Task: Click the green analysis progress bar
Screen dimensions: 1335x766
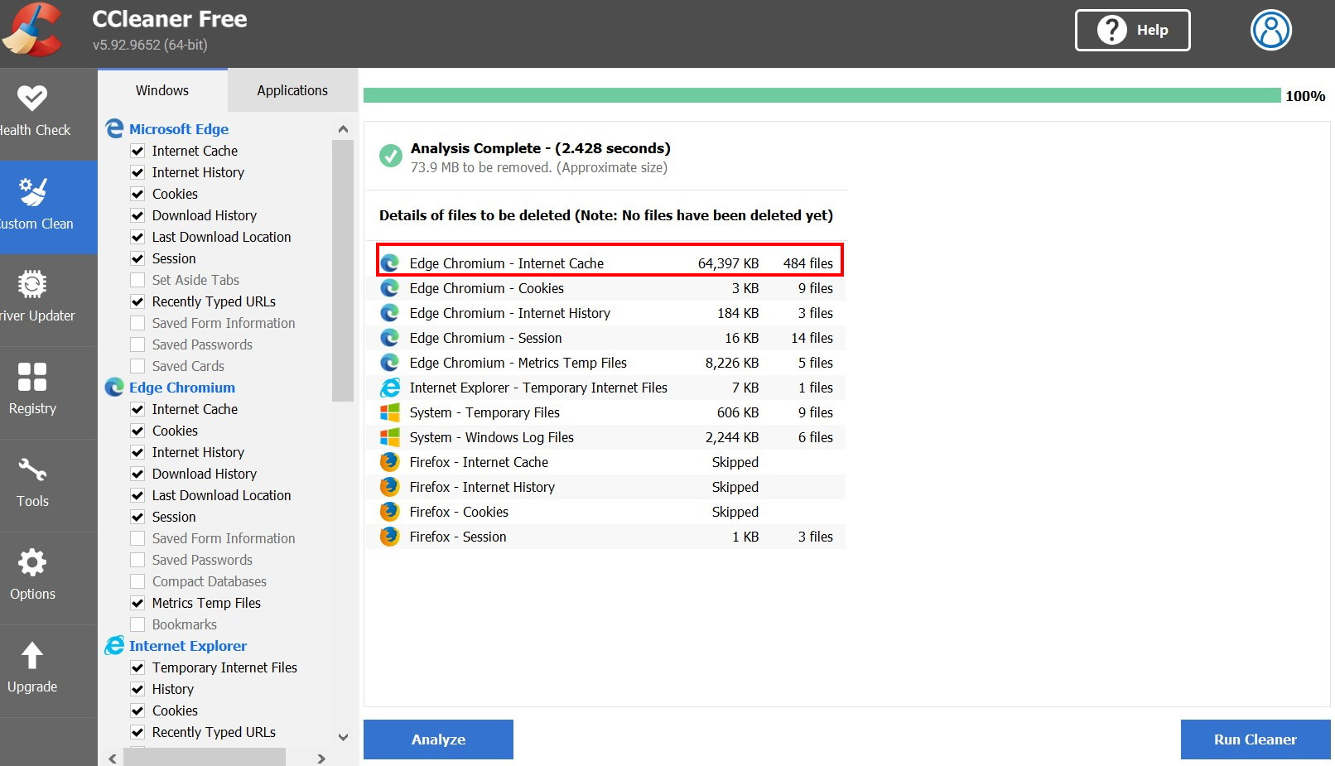Action: coord(822,95)
